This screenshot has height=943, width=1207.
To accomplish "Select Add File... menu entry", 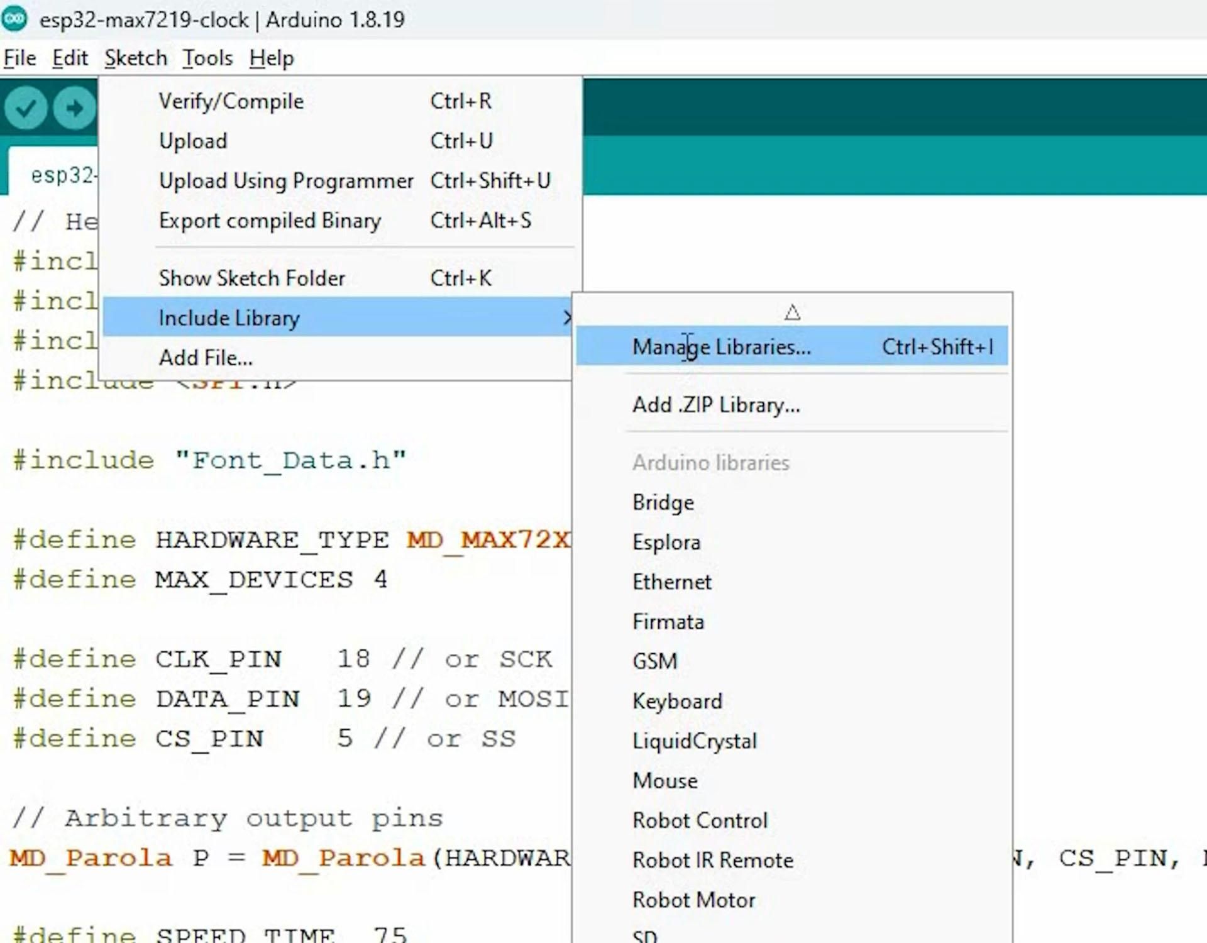I will click(x=338, y=358).
